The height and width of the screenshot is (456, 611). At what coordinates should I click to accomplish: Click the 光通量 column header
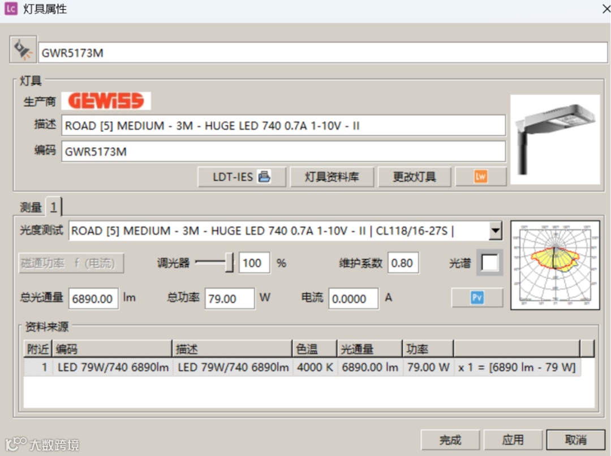point(370,349)
